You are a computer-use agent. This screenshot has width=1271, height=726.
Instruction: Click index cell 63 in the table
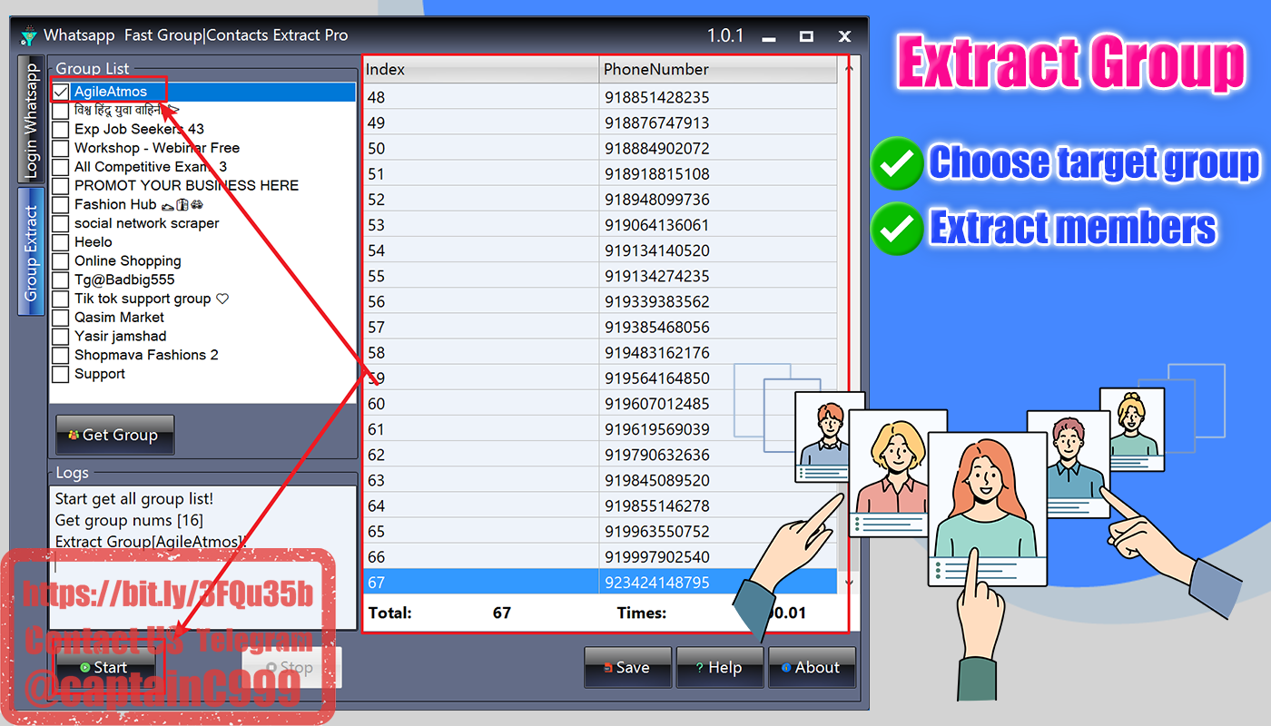(x=481, y=480)
